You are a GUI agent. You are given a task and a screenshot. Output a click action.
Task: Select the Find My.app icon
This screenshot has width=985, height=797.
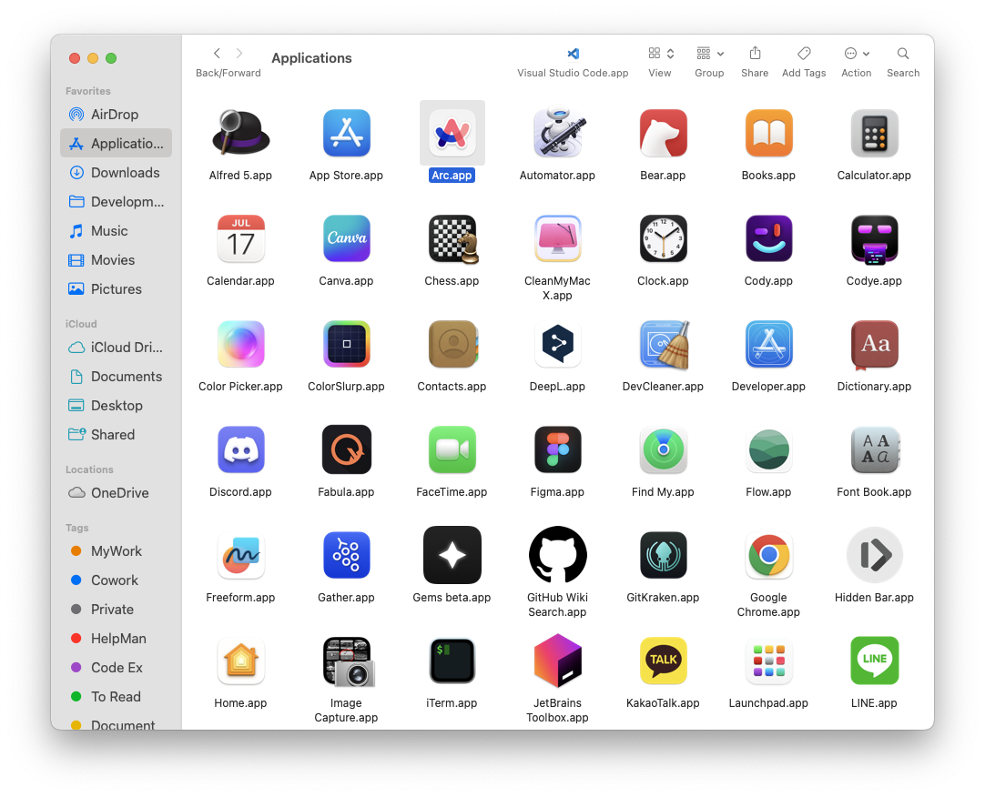663,449
